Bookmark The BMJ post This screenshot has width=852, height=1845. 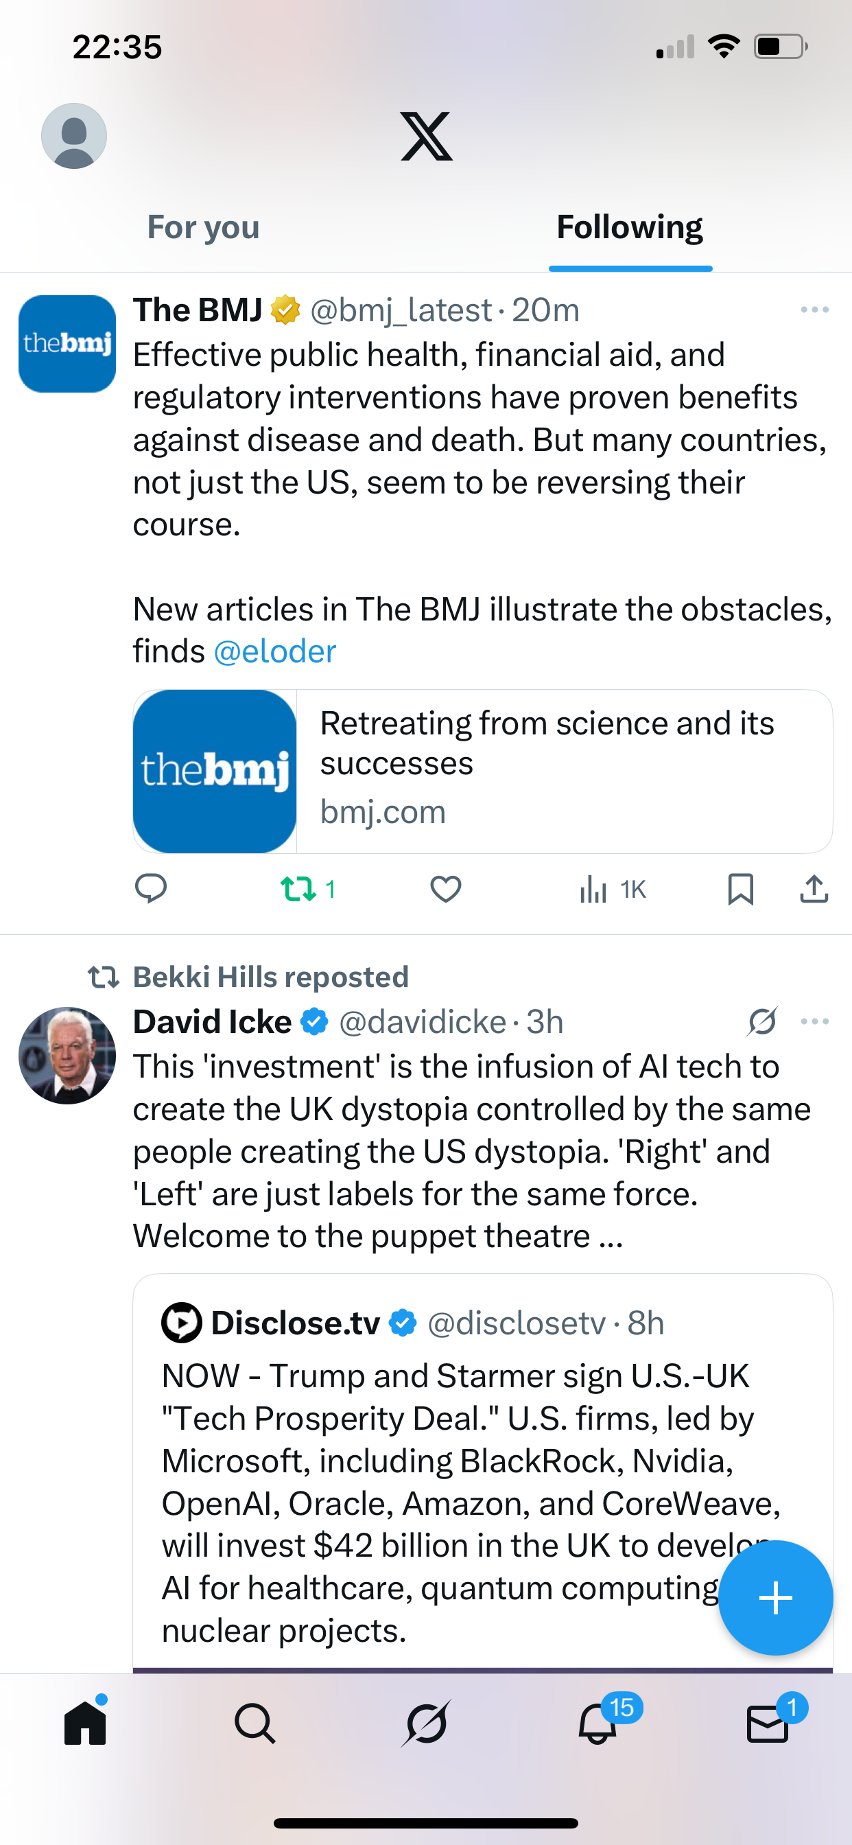point(740,889)
